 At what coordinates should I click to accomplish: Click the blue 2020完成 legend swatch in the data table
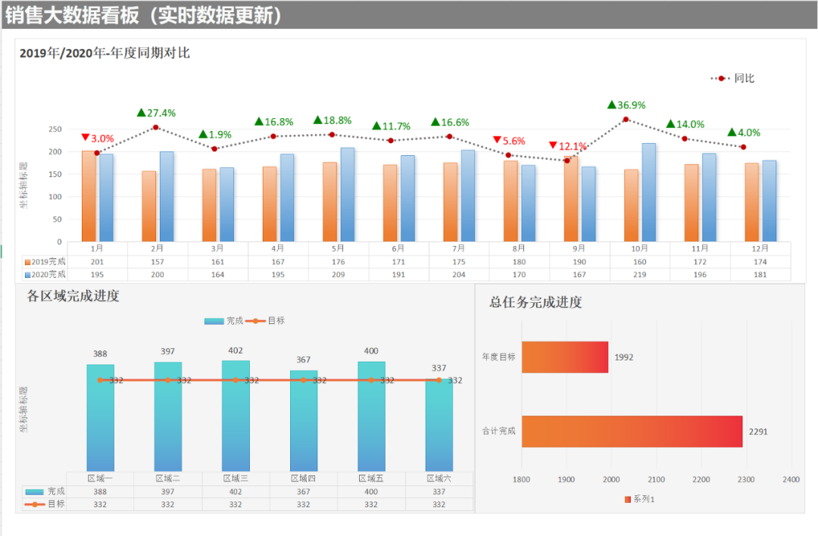click(27, 275)
